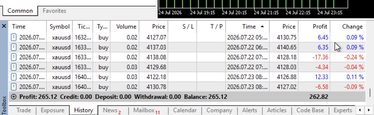
Task: Sort by the T / P column header
Action: click(211, 27)
